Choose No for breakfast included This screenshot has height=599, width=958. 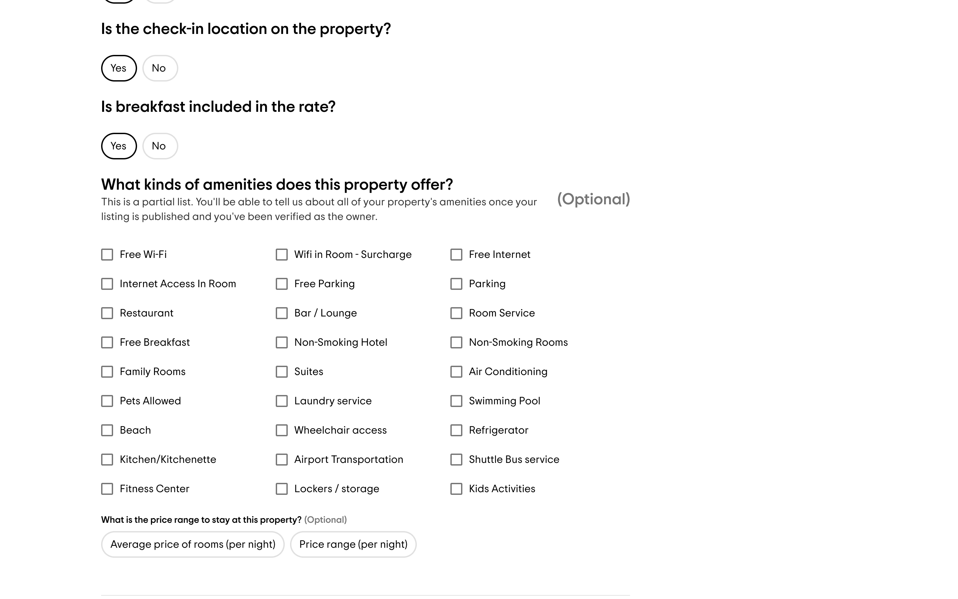tap(160, 146)
